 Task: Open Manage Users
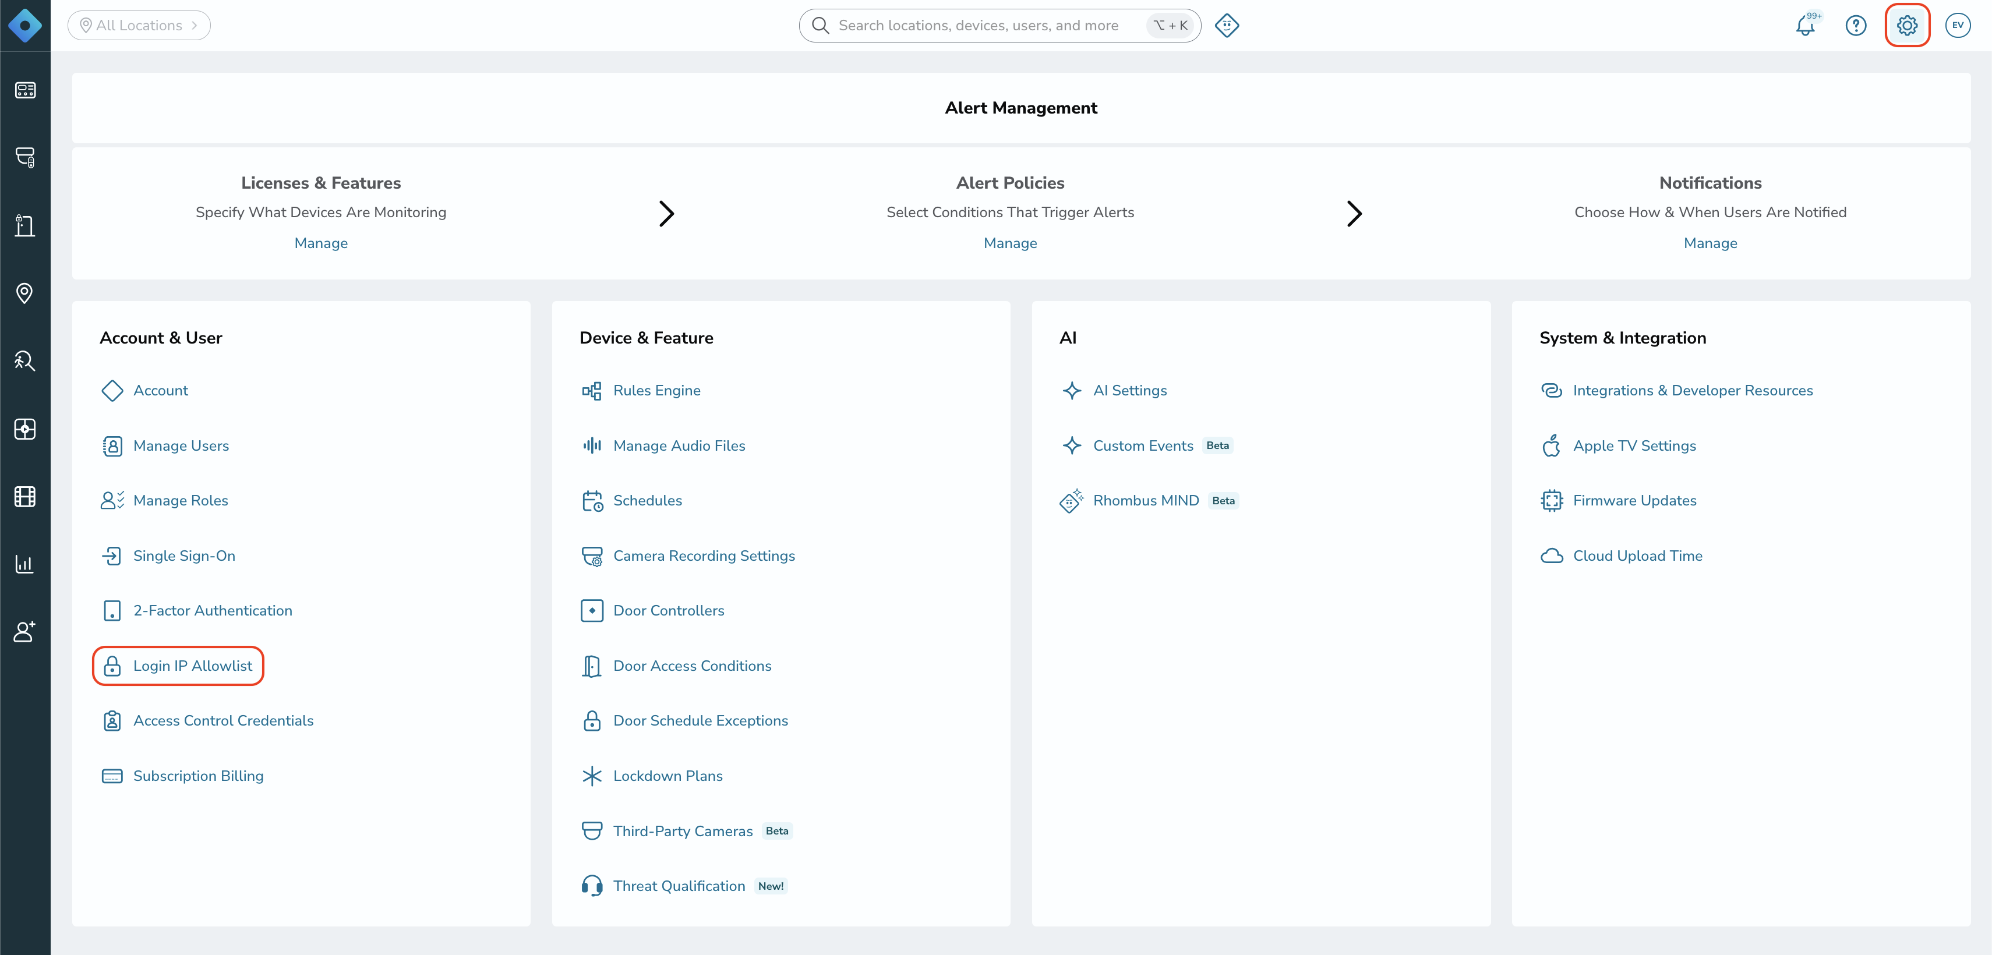[165, 445]
